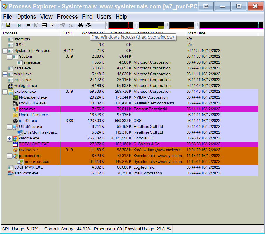Open the File menu

pos(8,17)
